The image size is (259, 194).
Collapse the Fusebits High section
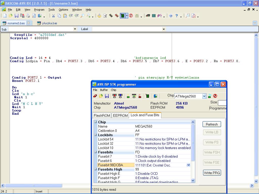point(96,169)
